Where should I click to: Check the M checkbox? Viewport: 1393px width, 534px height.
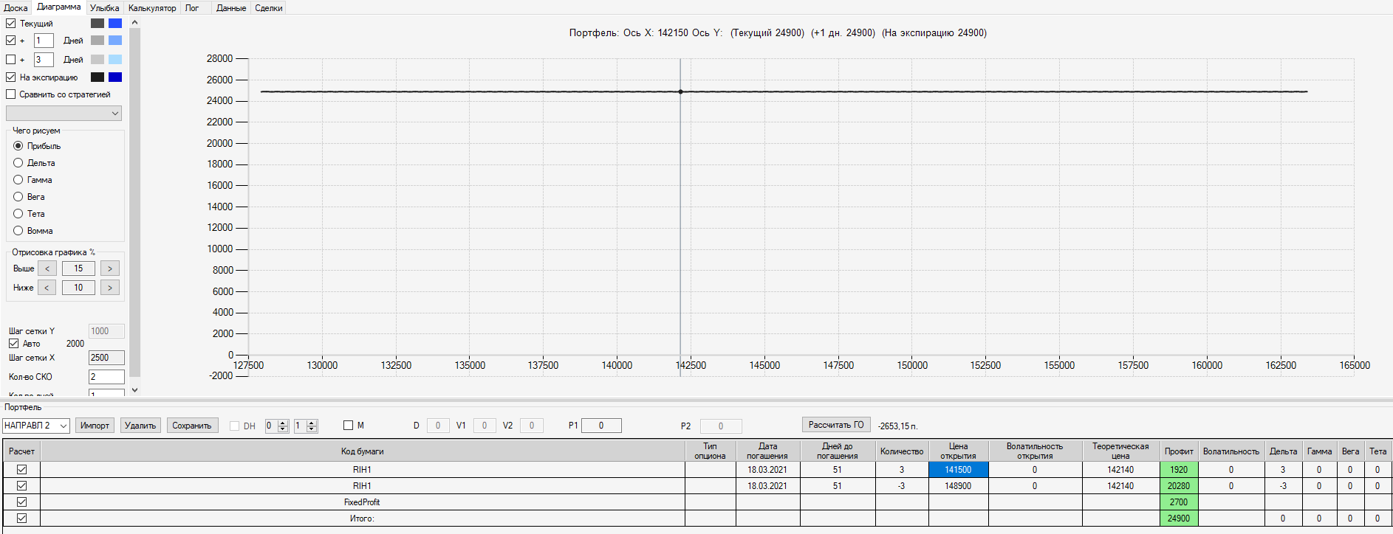[349, 426]
